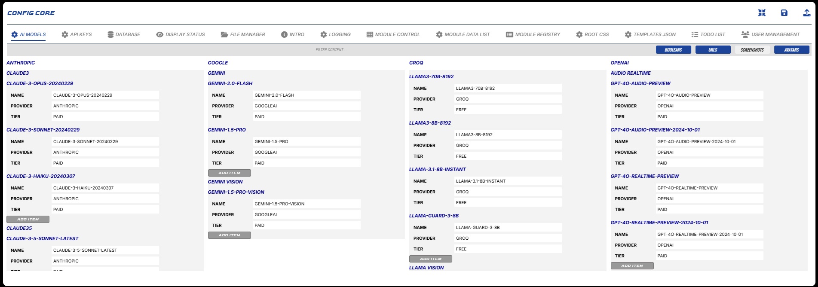Click the AUDIO REALTIME group heading

click(x=631, y=73)
